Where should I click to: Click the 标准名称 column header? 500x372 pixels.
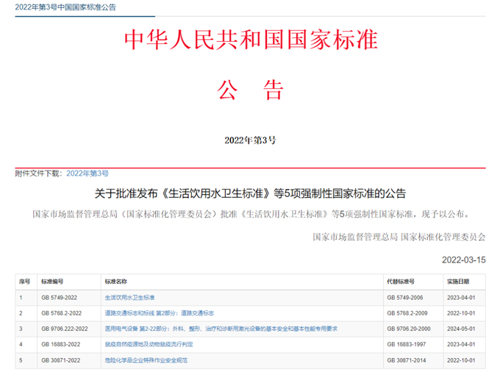(x=116, y=282)
